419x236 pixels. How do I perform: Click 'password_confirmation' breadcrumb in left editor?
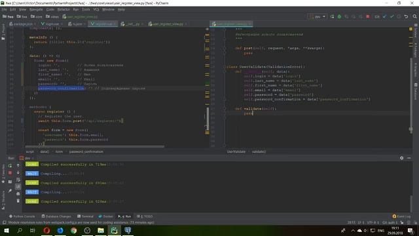86,151
